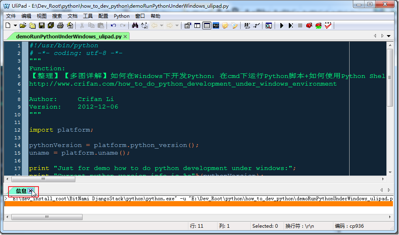The width and height of the screenshot is (399, 235).
Task: Click the editor horizontal scrollbar thumb
Action: [x=43, y=179]
